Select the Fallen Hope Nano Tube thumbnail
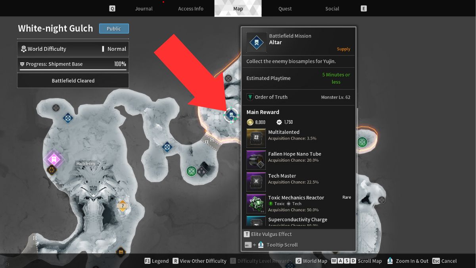The height and width of the screenshot is (268, 476). point(256,160)
